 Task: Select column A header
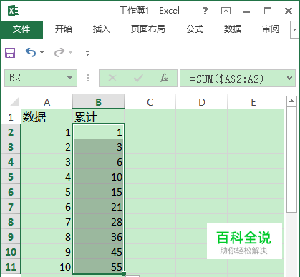47,102
